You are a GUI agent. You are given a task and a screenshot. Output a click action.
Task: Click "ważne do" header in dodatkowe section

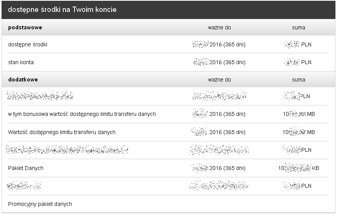(219, 80)
